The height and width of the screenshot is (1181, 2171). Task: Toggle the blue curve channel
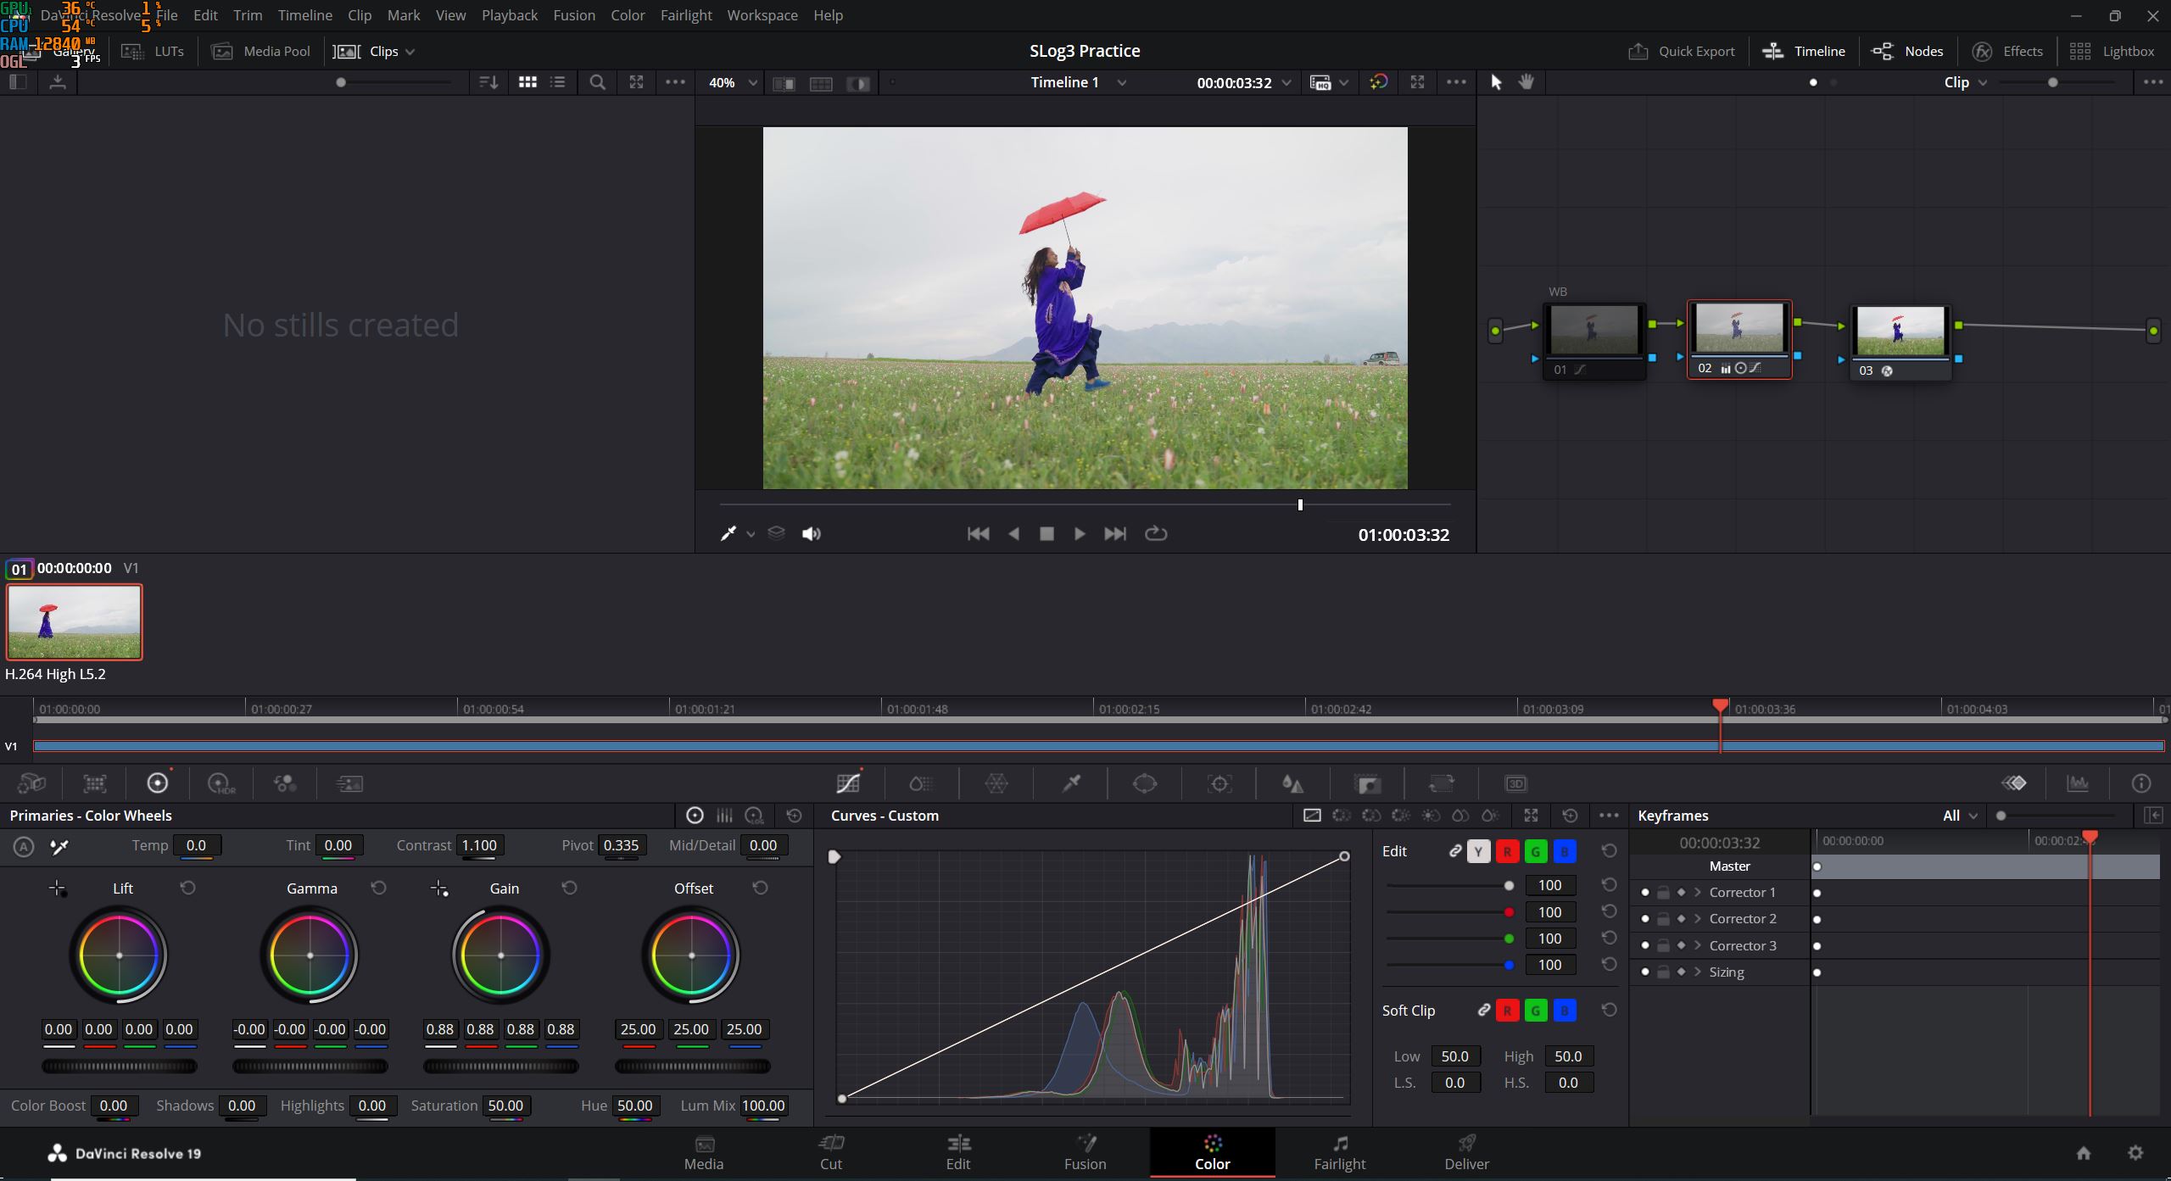pyautogui.click(x=1565, y=851)
